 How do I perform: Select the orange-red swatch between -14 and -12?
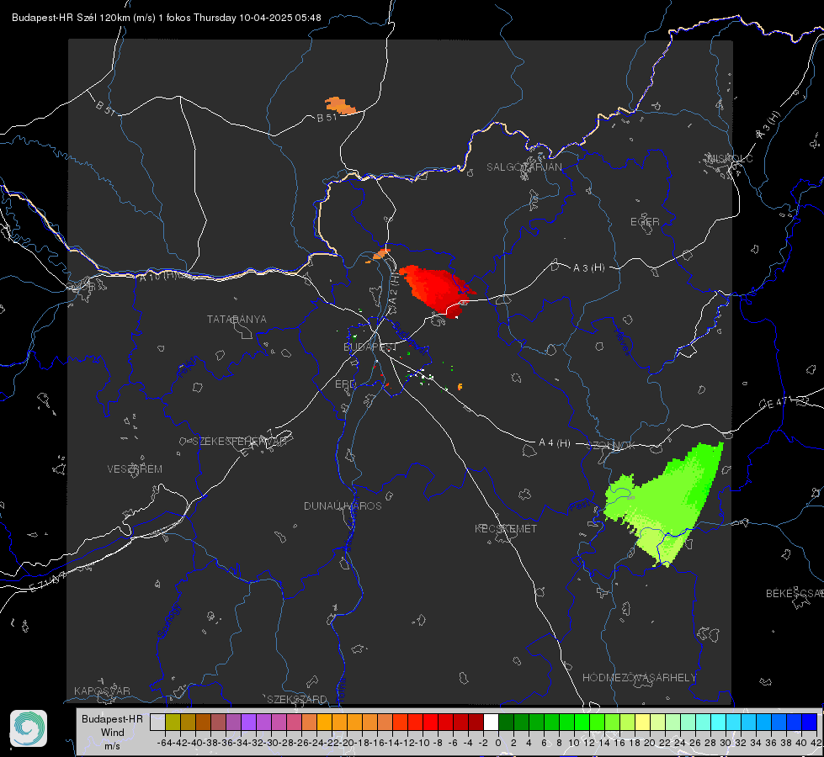[x=400, y=722]
